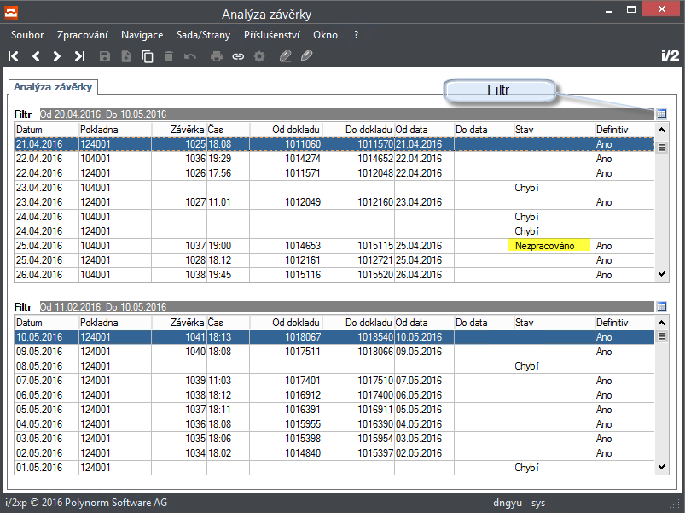Select lower row with document 1014840

(x=334, y=453)
